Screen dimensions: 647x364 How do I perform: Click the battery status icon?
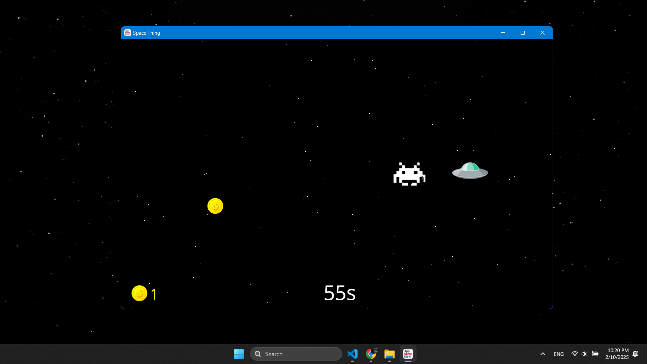point(595,354)
